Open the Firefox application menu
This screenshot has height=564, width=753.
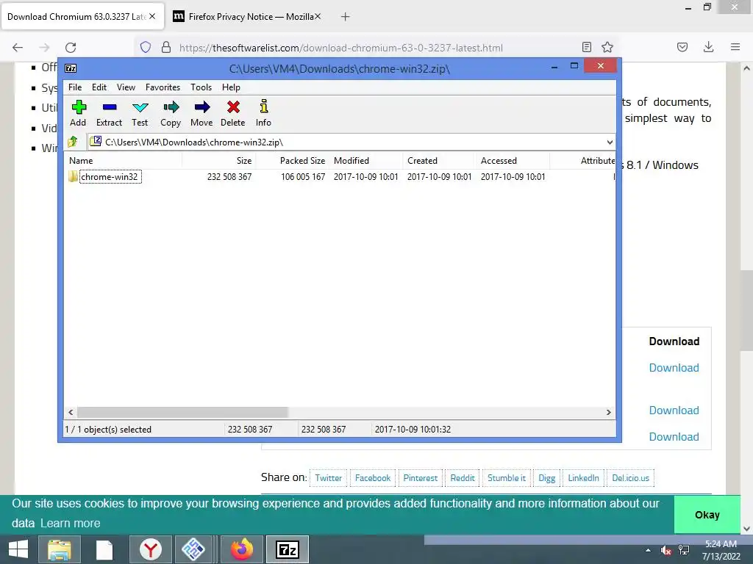coord(735,47)
